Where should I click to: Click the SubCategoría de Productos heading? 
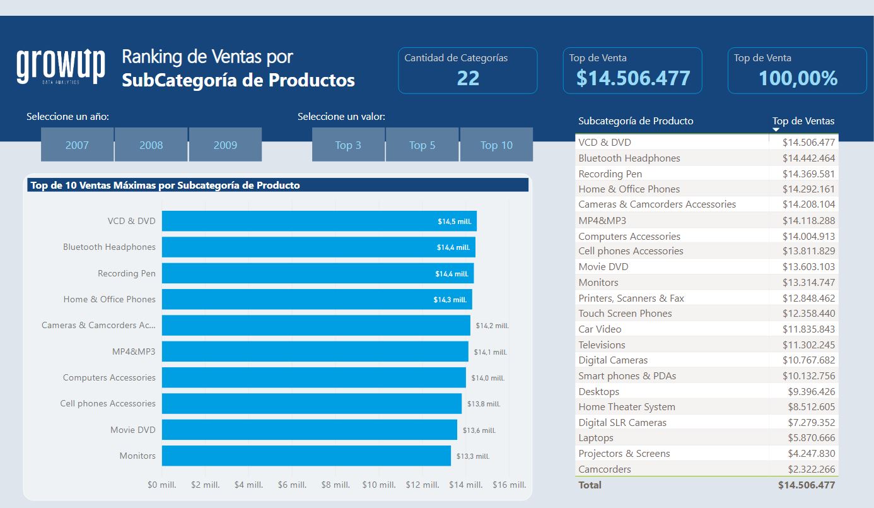point(238,81)
